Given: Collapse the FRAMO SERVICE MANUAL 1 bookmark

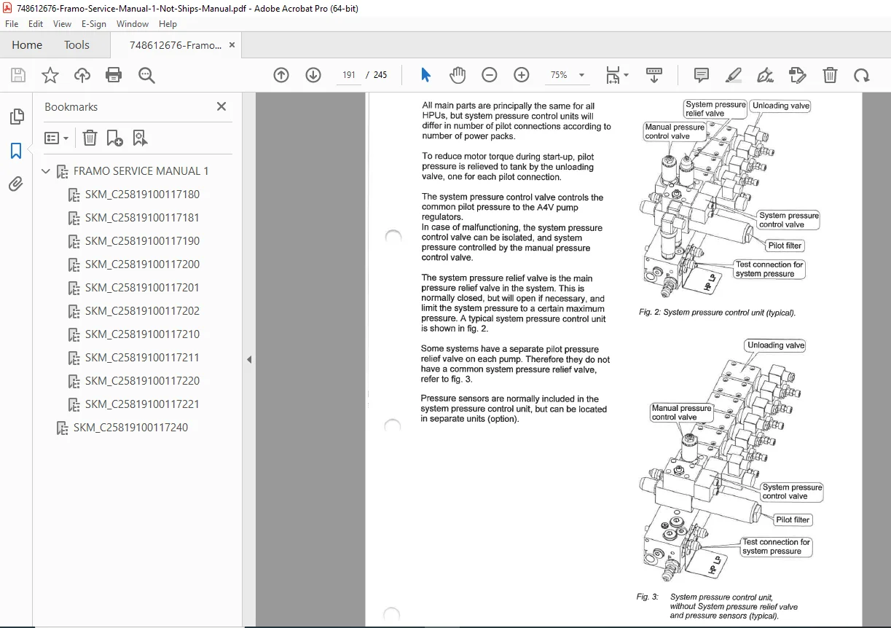Looking at the screenshot, I should (47, 171).
